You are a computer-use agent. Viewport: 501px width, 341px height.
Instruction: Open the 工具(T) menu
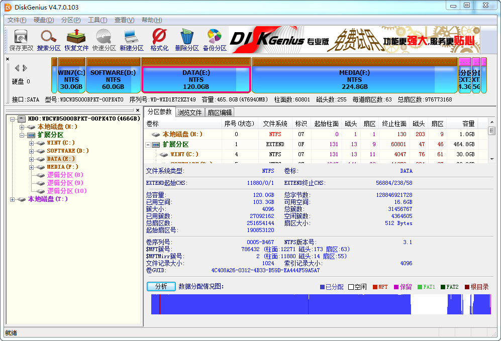tap(97, 20)
